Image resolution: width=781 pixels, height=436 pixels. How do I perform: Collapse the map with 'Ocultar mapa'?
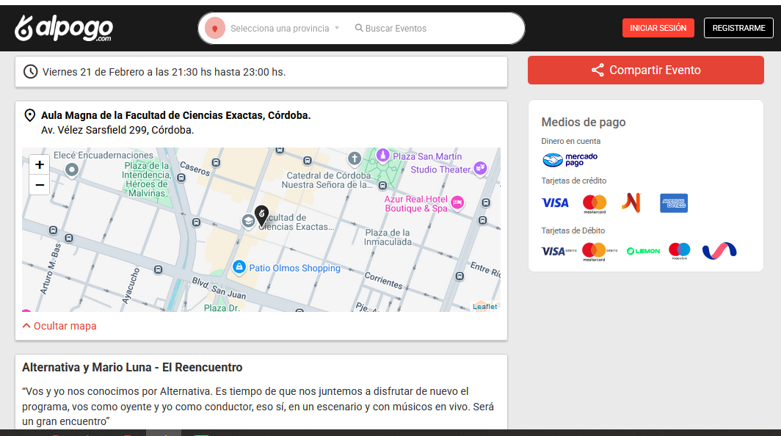(59, 326)
